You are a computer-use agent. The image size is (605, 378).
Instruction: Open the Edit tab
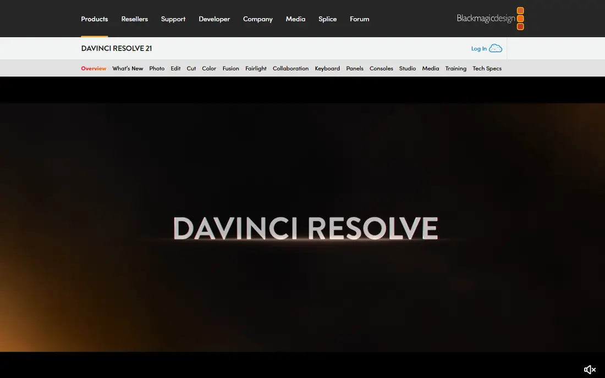(x=175, y=68)
